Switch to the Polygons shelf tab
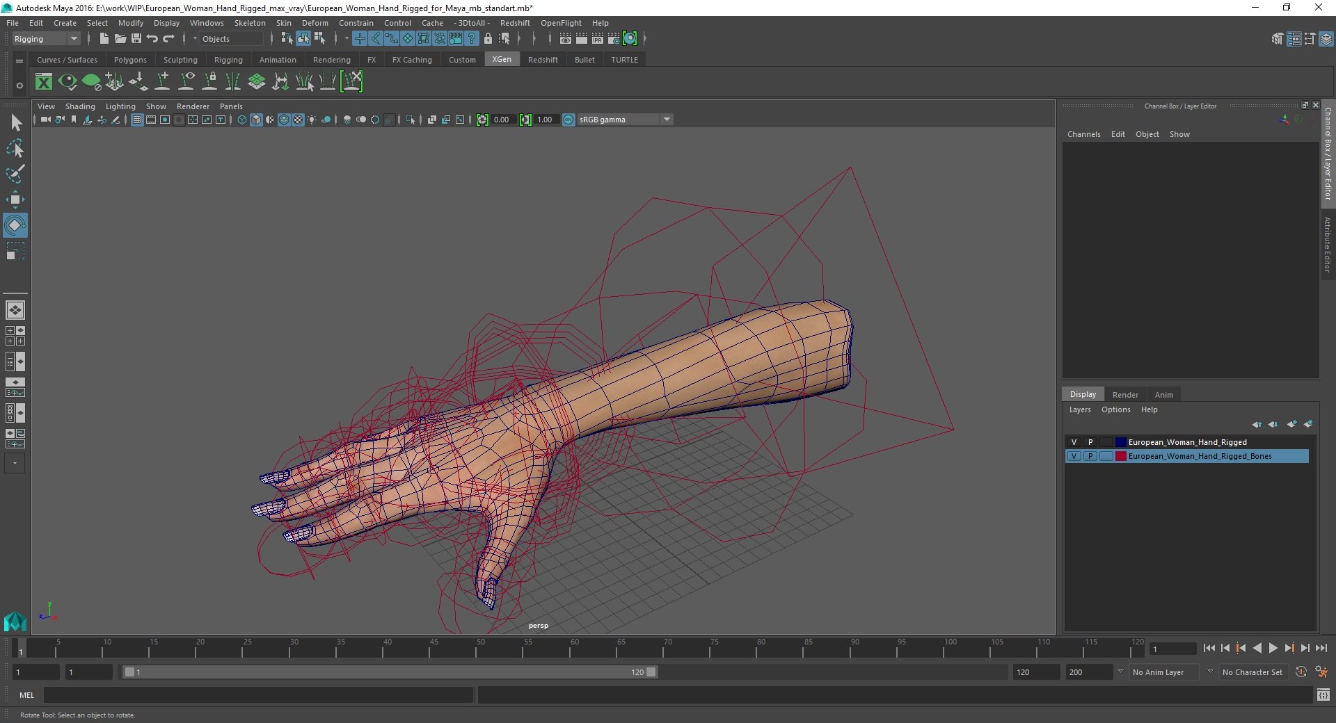The image size is (1336, 723). (x=130, y=60)
